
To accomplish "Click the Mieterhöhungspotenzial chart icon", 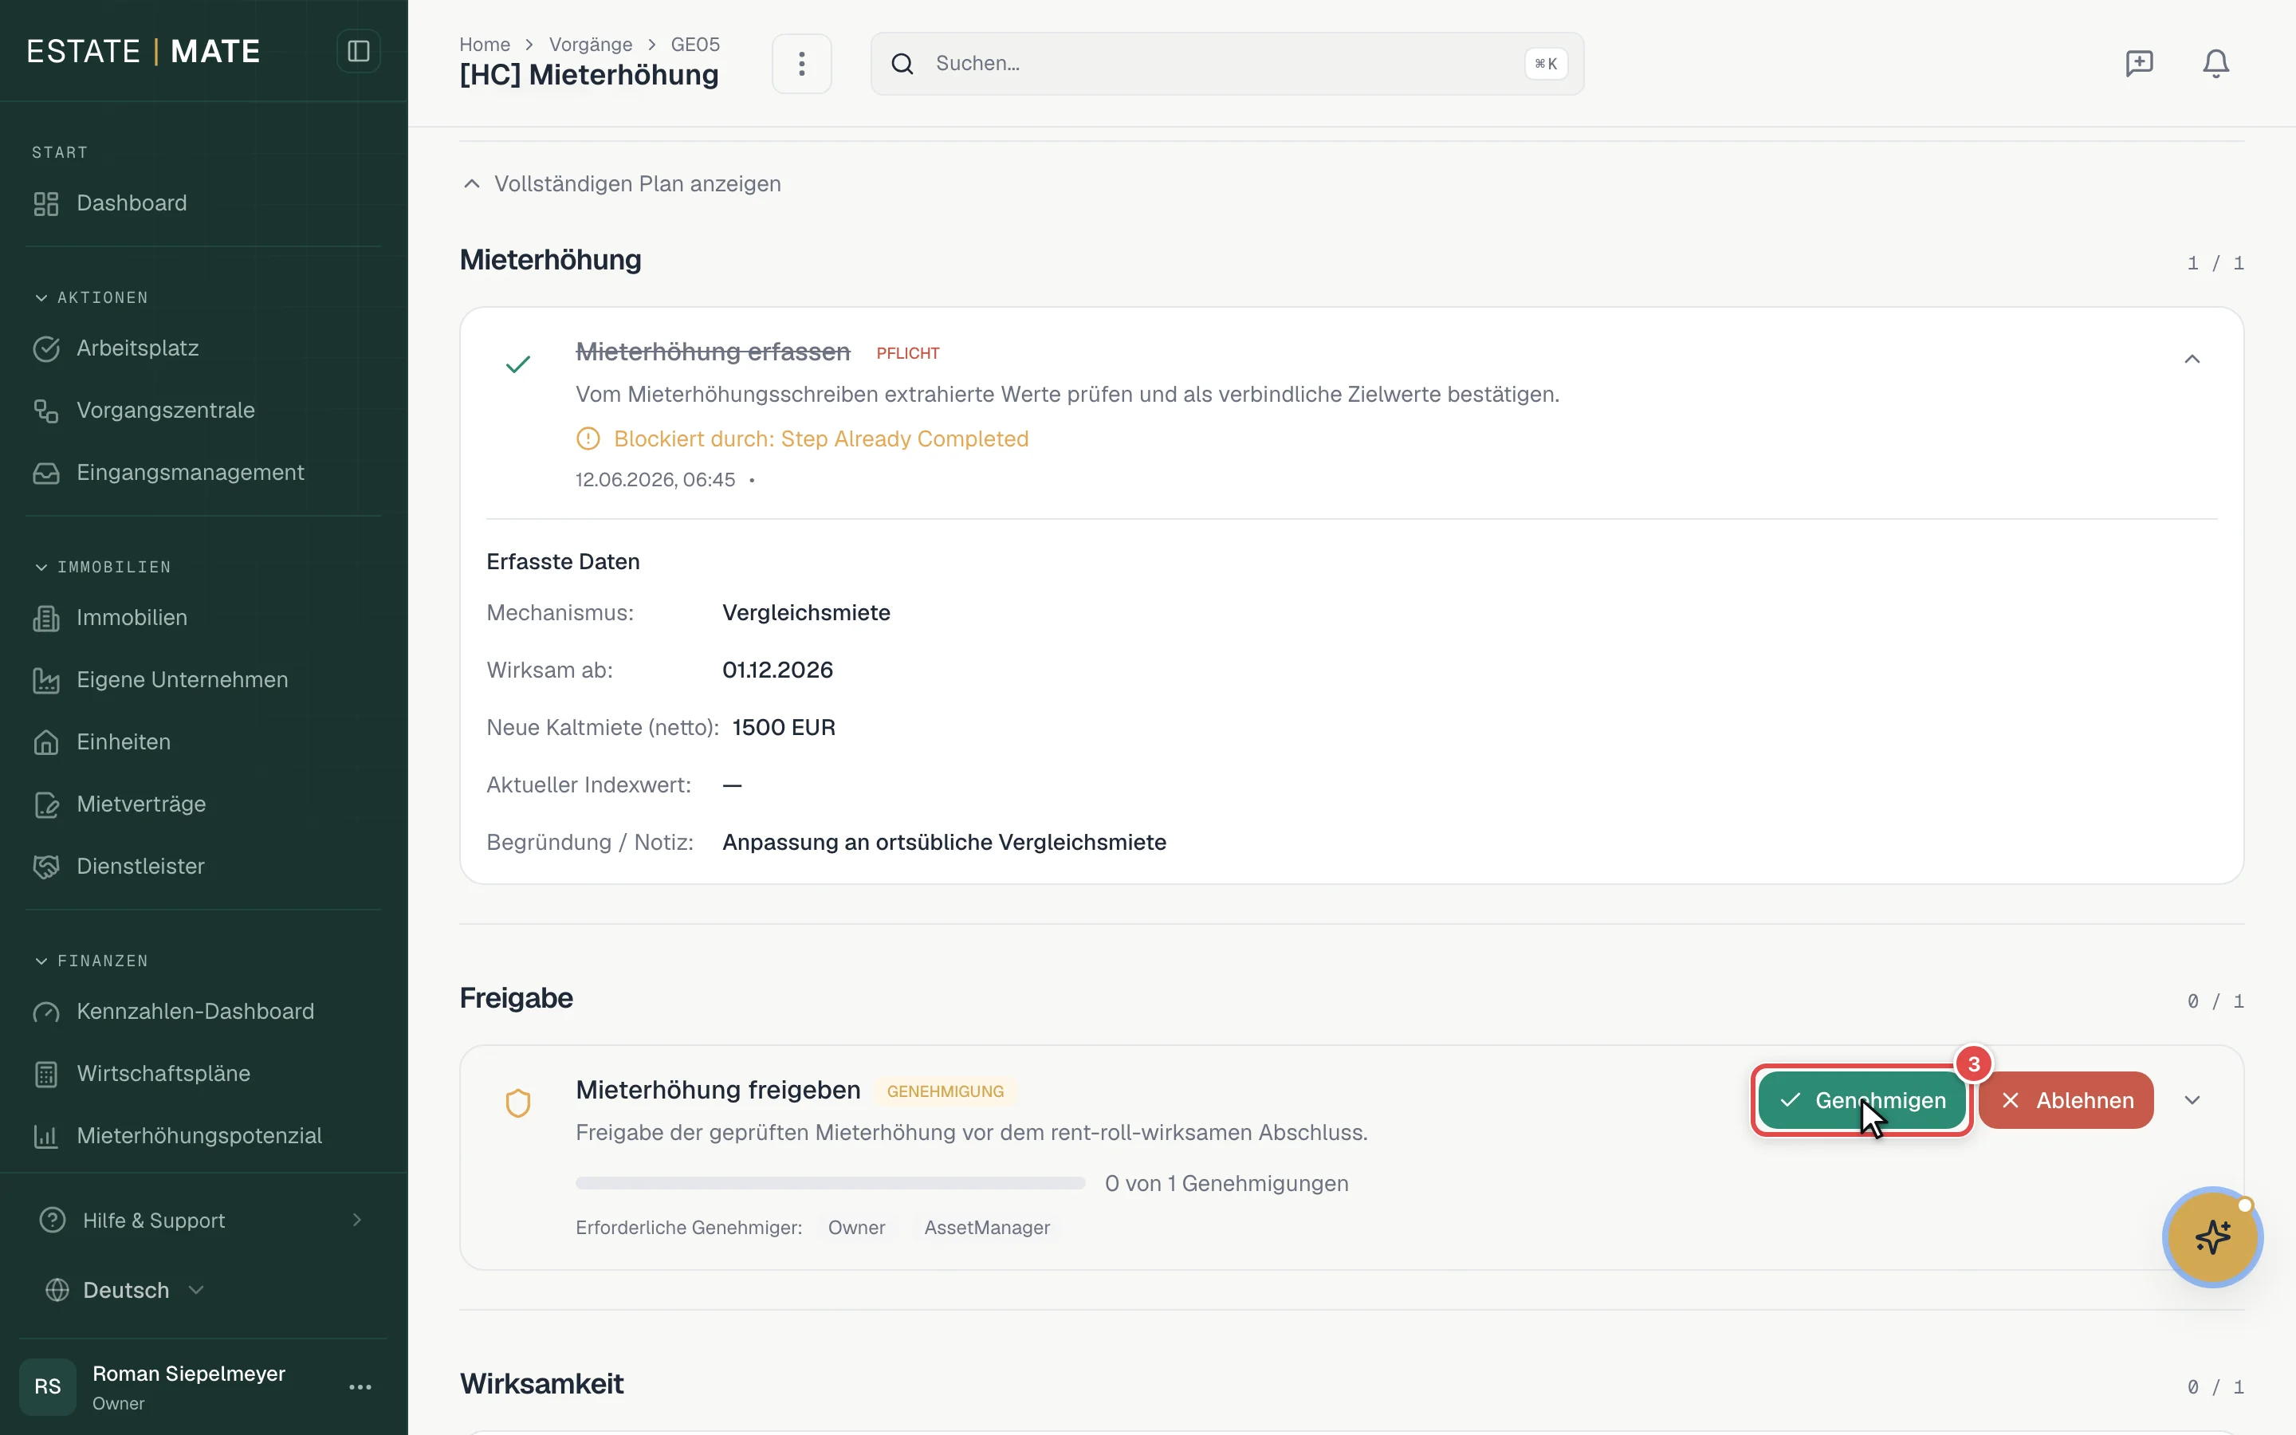I will (45, 1136).
